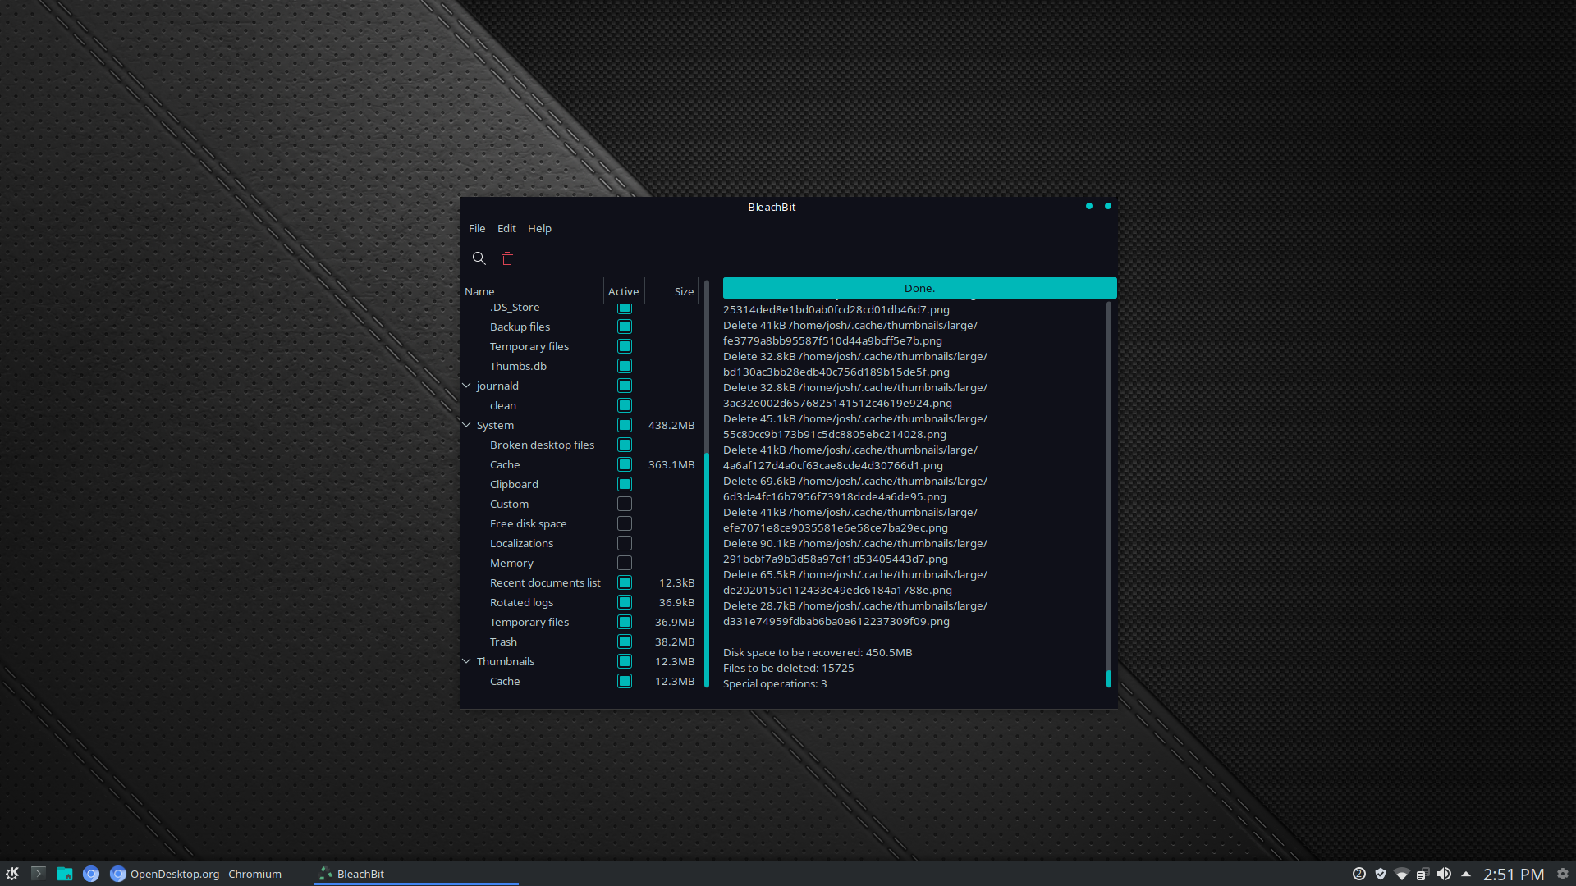Uncheck the Clipboard checkbox
The height and width of the screenshot is (886, 1576).
click(x=625, y=484)
